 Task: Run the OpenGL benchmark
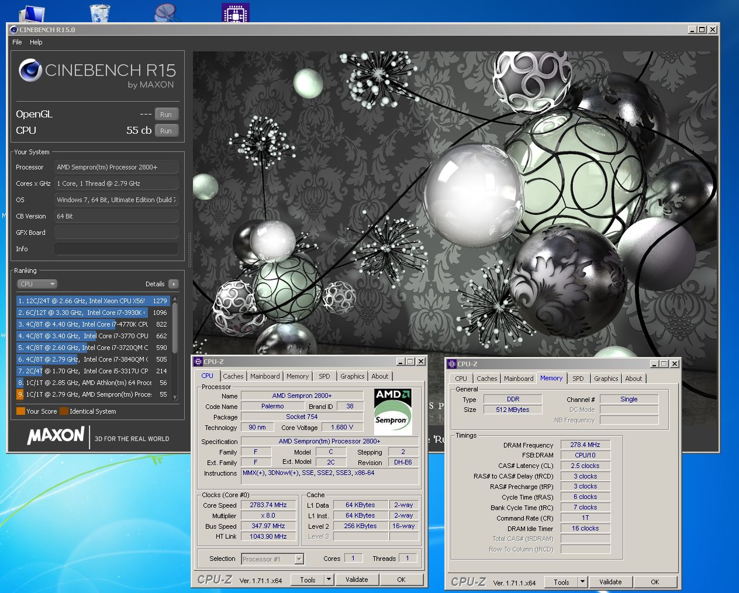(166, 115)
